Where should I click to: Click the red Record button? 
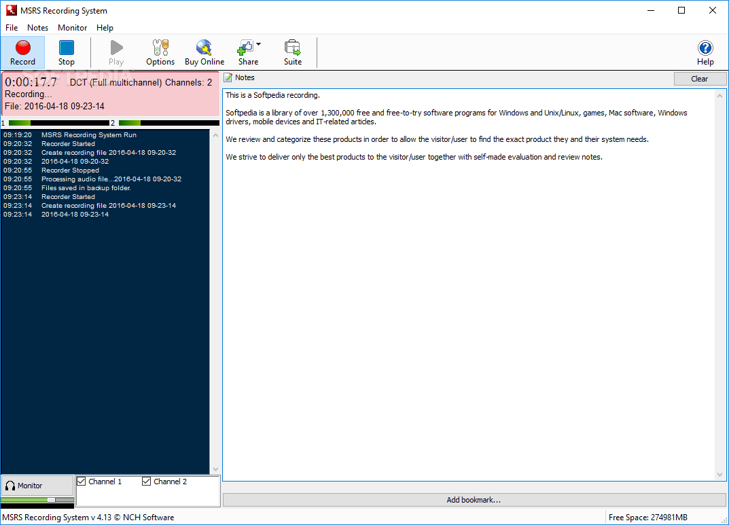point(23,52)
